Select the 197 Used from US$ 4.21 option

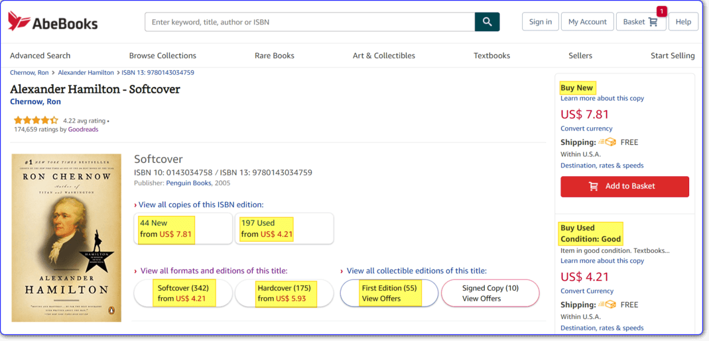[x=284, y=228]
